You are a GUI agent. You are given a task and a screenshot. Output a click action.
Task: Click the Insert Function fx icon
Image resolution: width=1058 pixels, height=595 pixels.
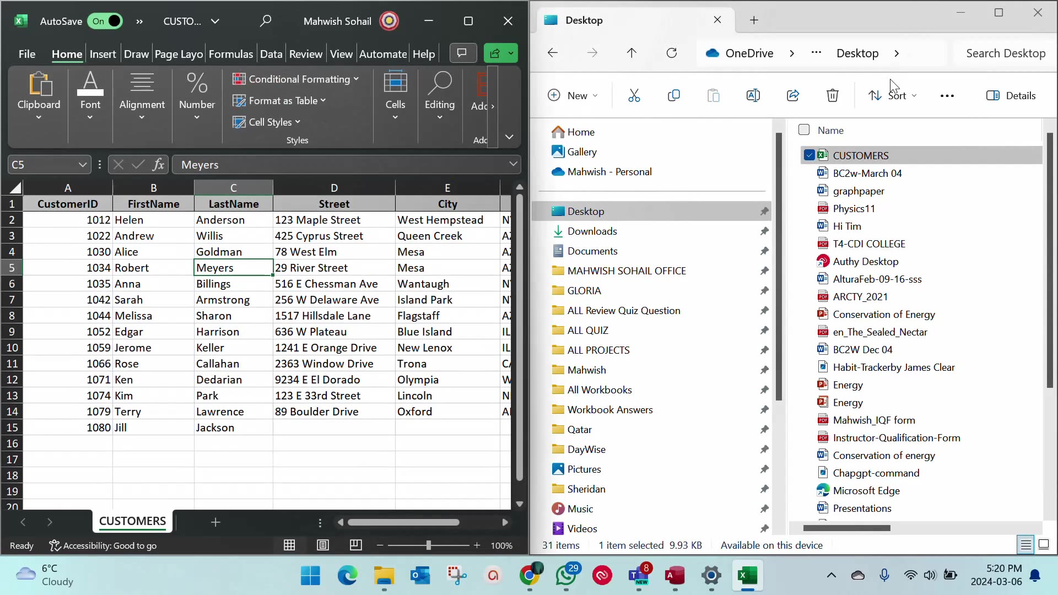(159, 164)
